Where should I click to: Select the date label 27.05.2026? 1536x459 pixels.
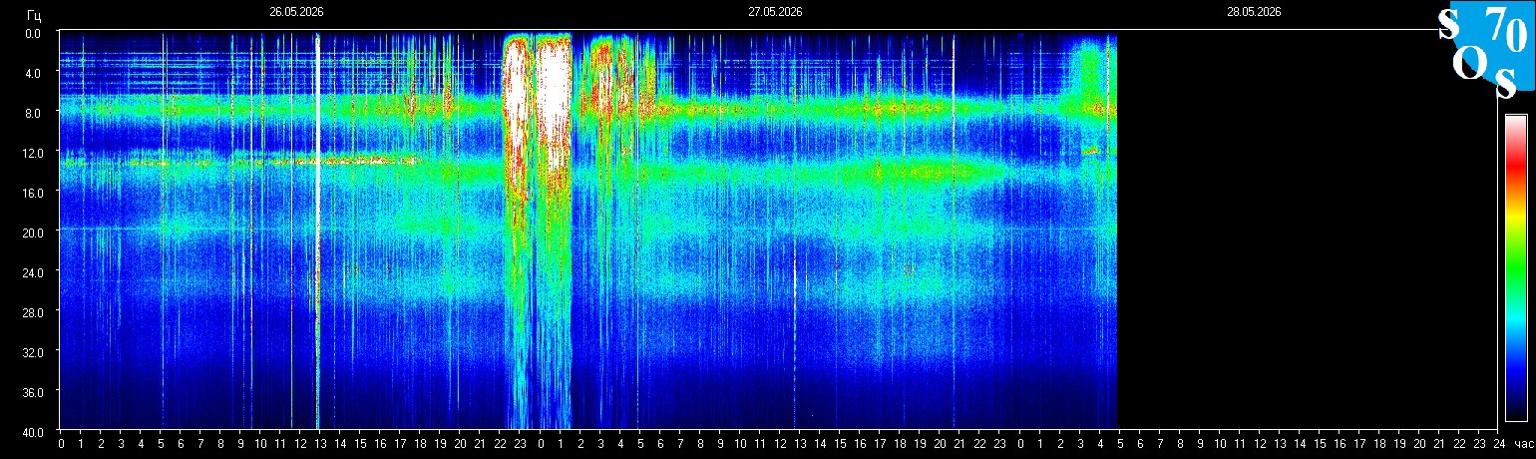pyautogui.click(x=775, y=12)
